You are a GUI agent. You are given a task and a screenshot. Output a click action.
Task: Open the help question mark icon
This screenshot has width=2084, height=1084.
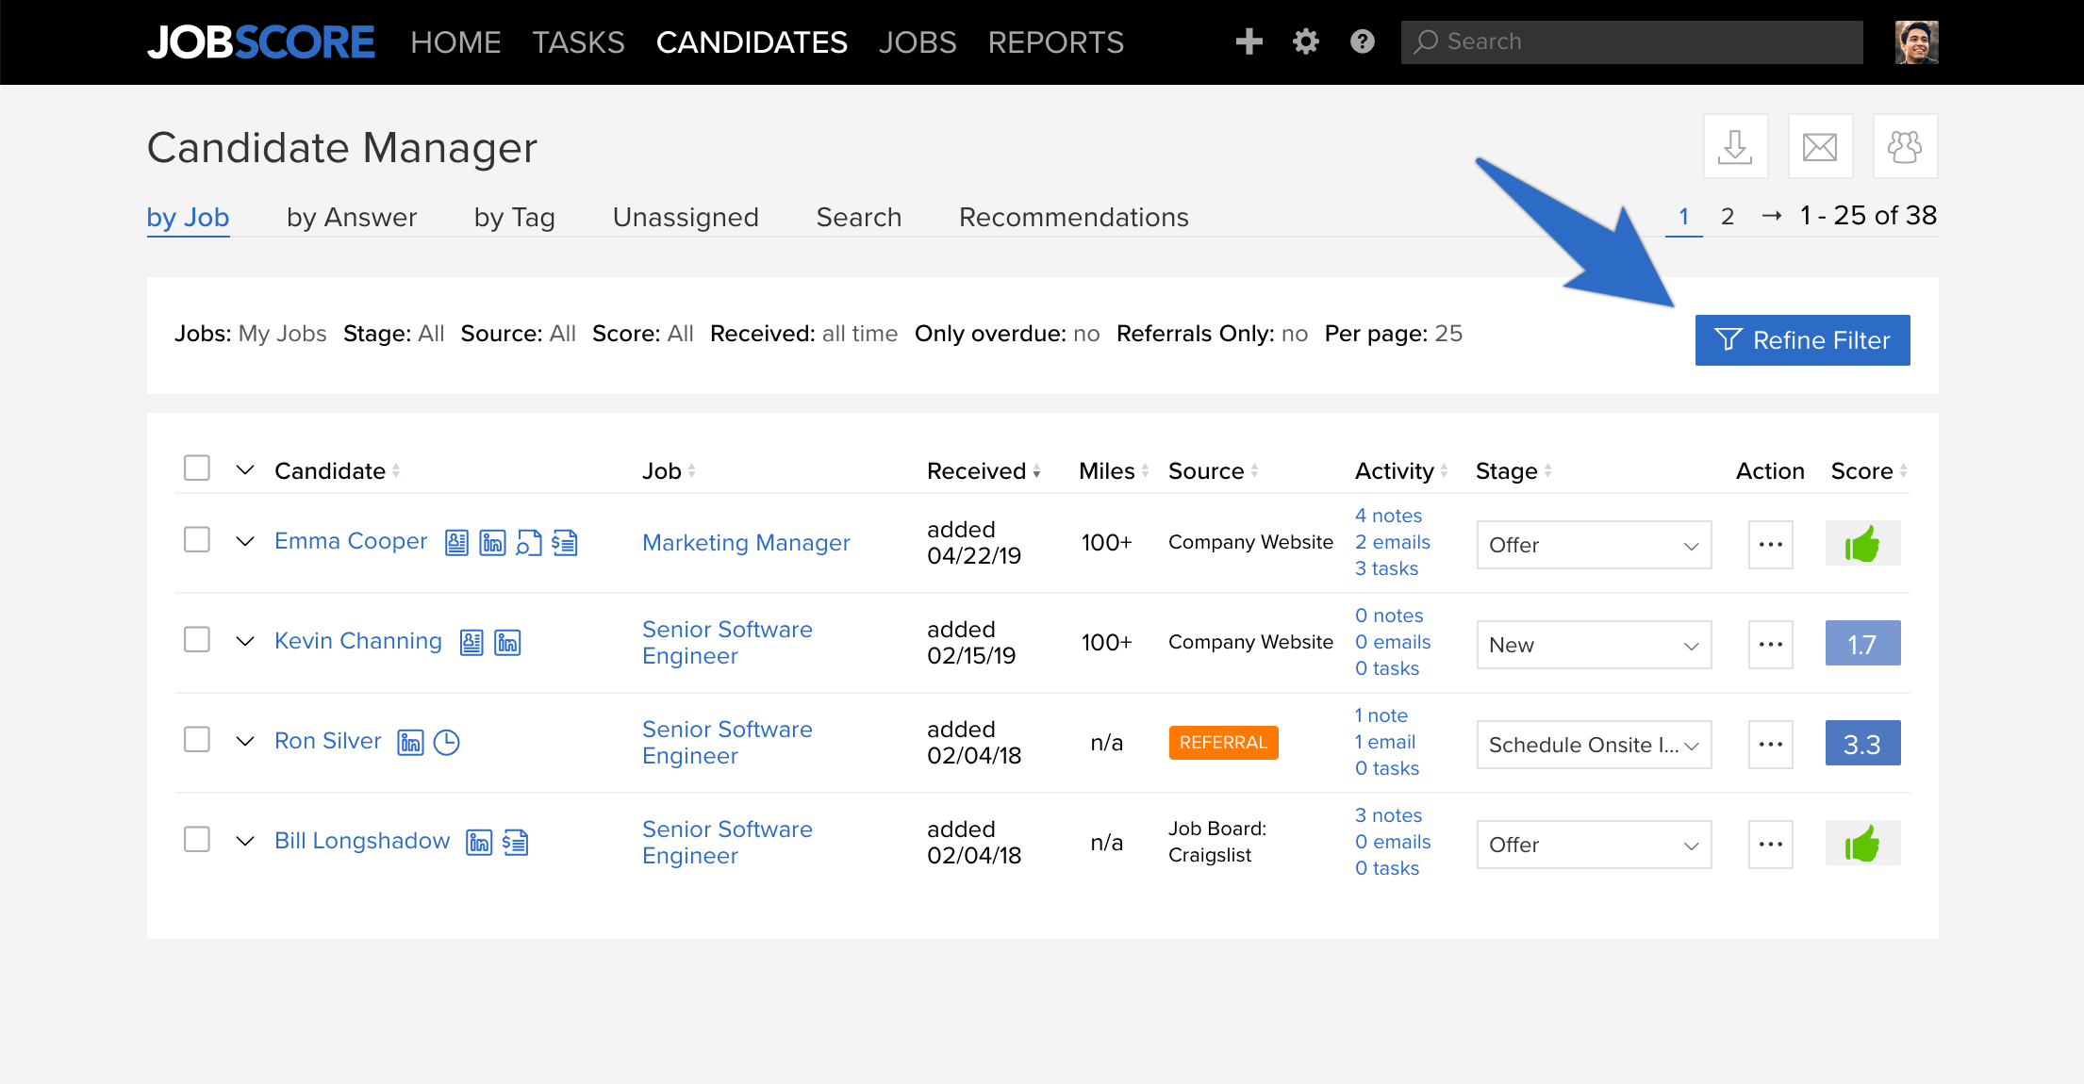point(1363,41)
